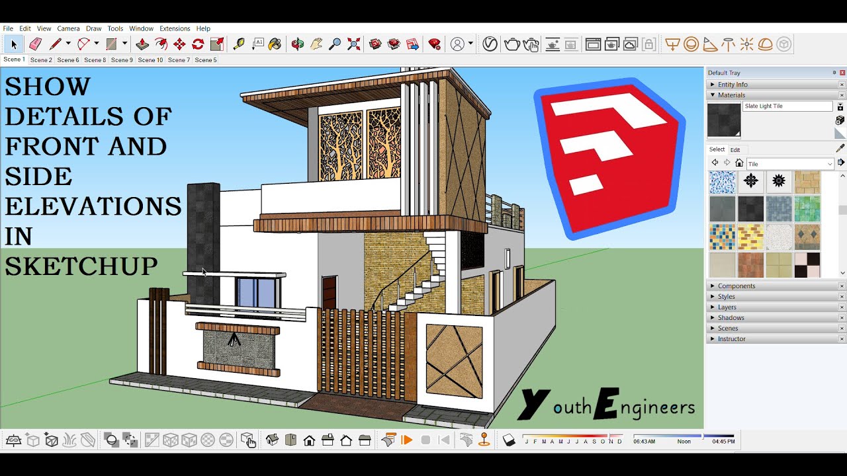
Task: Open the Edit tab in Materials
Action: 735,150
